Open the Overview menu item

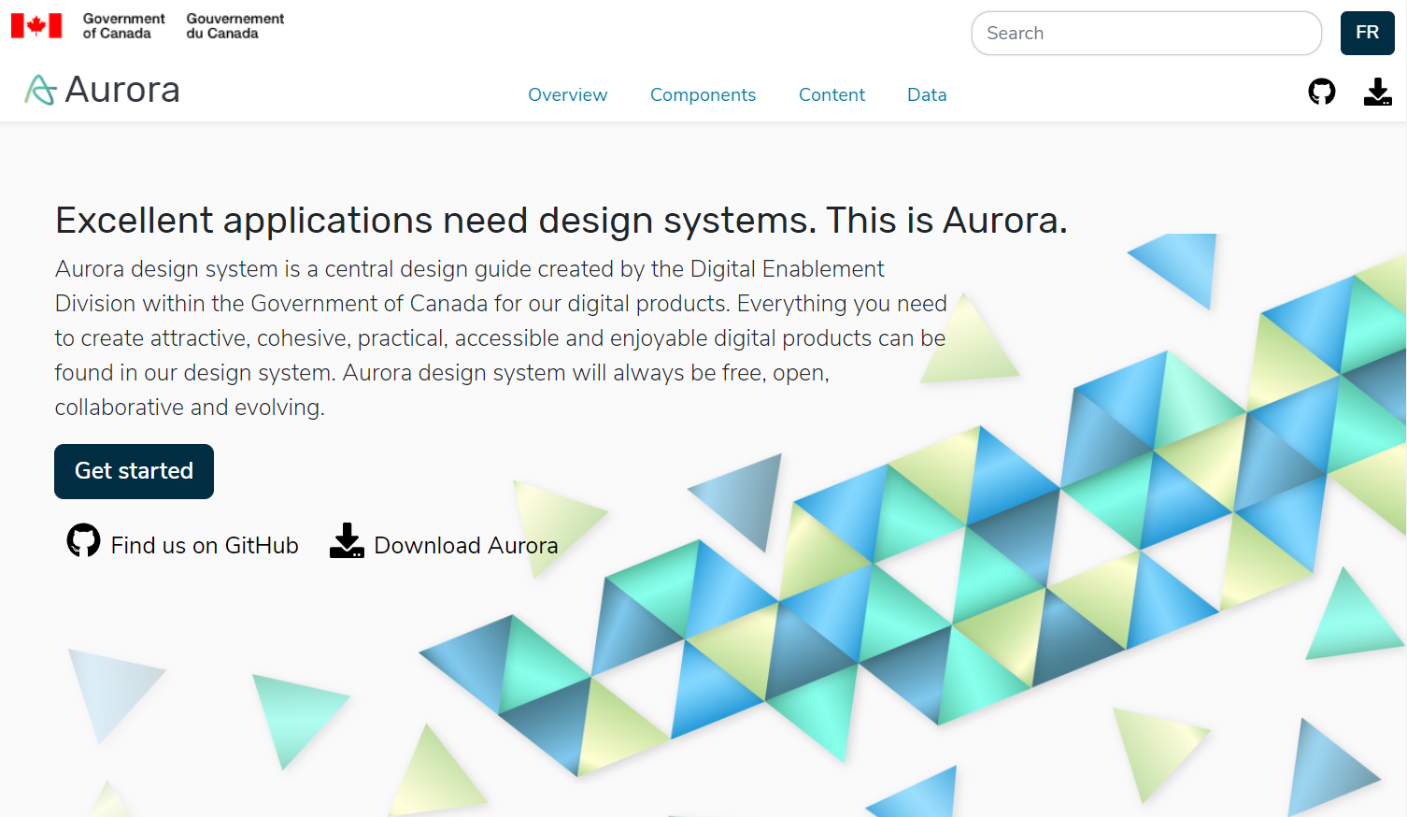[567, 94]
